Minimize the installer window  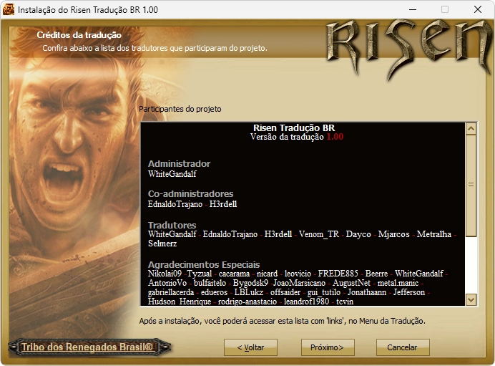pos(413,9)
